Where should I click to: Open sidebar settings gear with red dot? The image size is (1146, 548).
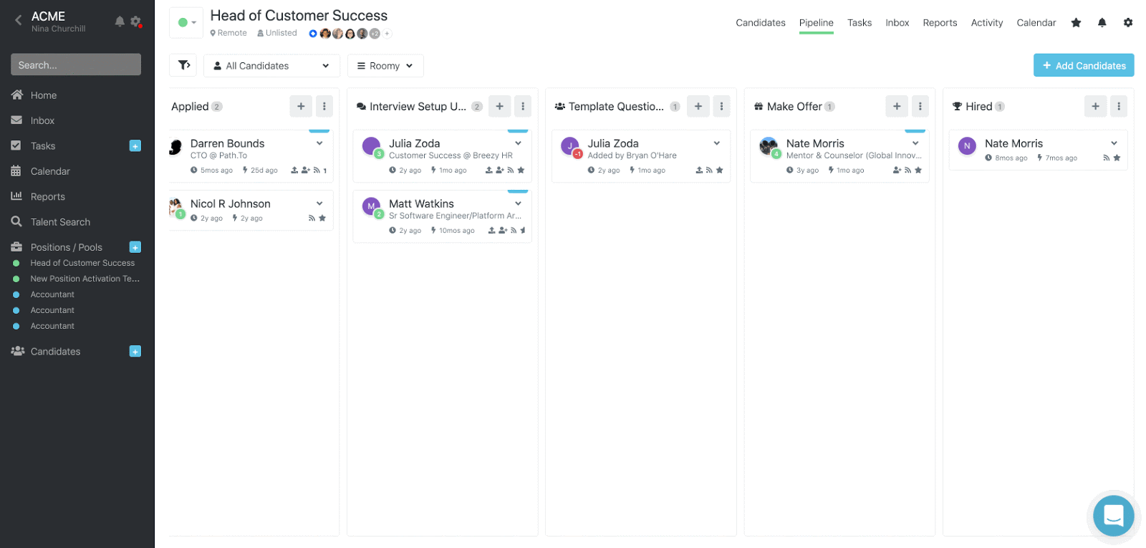135,21
